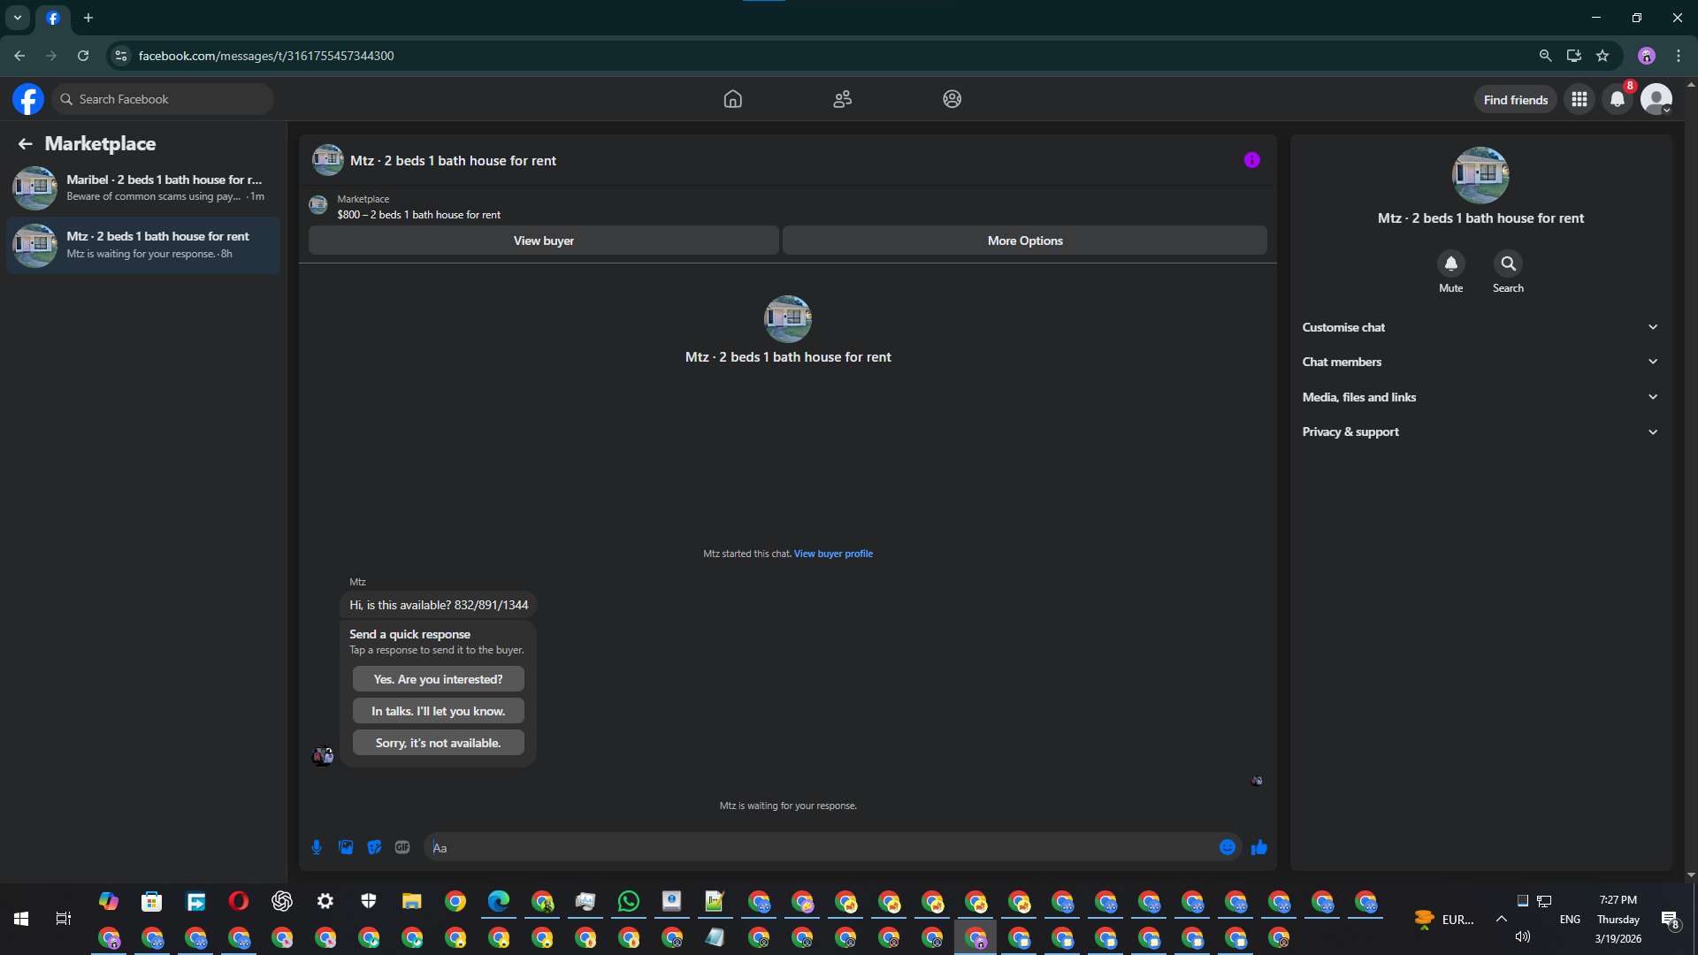Open the Friends tab in top navigation
Viewport: 1698px width, 955px height.
point(842,99)
